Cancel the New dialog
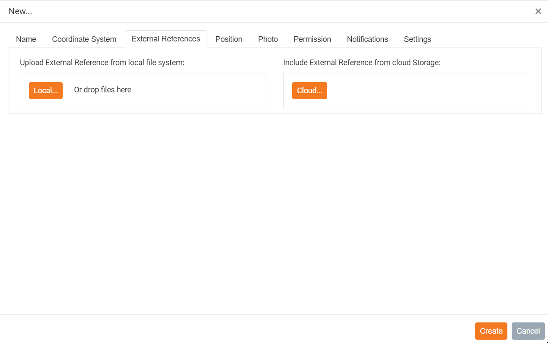The image size is (548, 344). pos(528,331)
